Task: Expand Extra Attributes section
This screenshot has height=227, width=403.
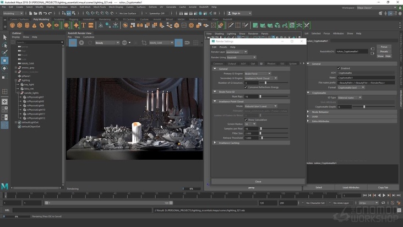Action: 308,121
